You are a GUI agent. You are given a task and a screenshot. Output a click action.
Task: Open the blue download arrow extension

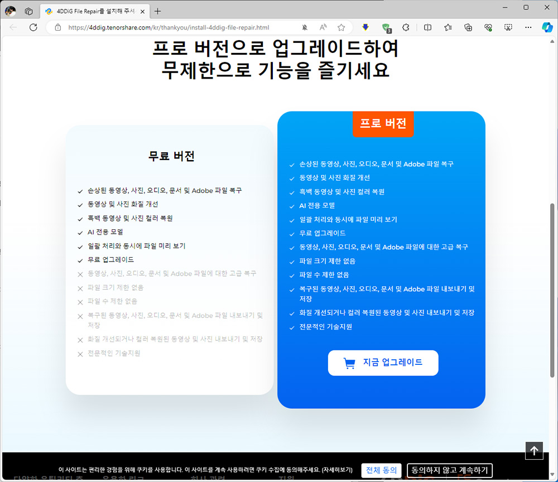coord(365,27)
